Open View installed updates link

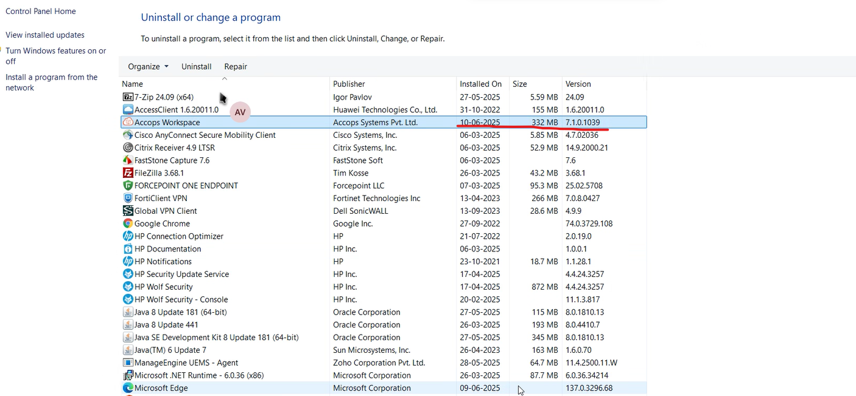pos(45,35)
